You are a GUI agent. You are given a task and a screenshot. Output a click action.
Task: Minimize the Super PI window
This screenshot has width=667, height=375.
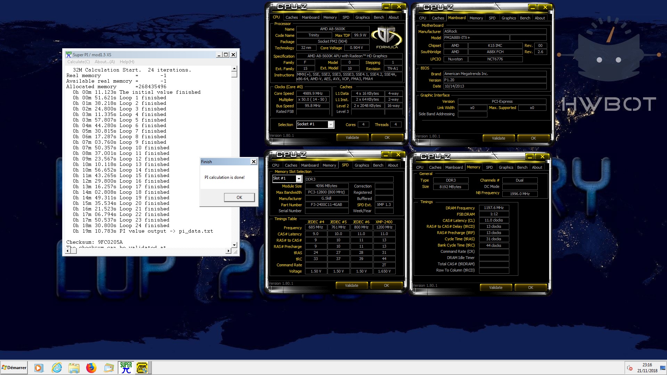coord(219,55)
